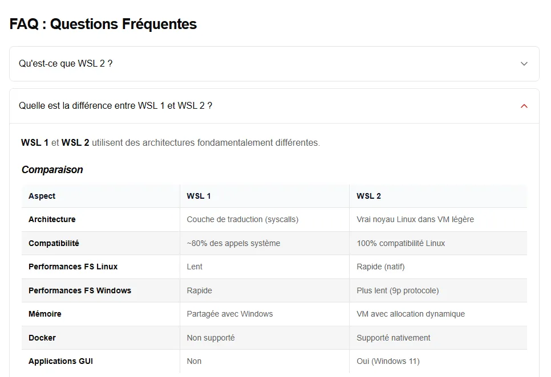The width and height of the screenshot is (551, 377).
Task: Click the Performances FS Linux row label
Action: (73, 267)
